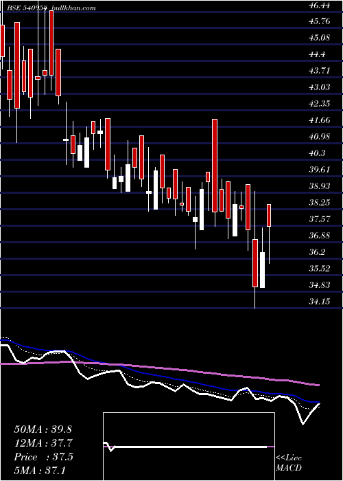343x481 pixels.
Task: Click the 39.61 price axis label
Action: [x=320, y=170]
